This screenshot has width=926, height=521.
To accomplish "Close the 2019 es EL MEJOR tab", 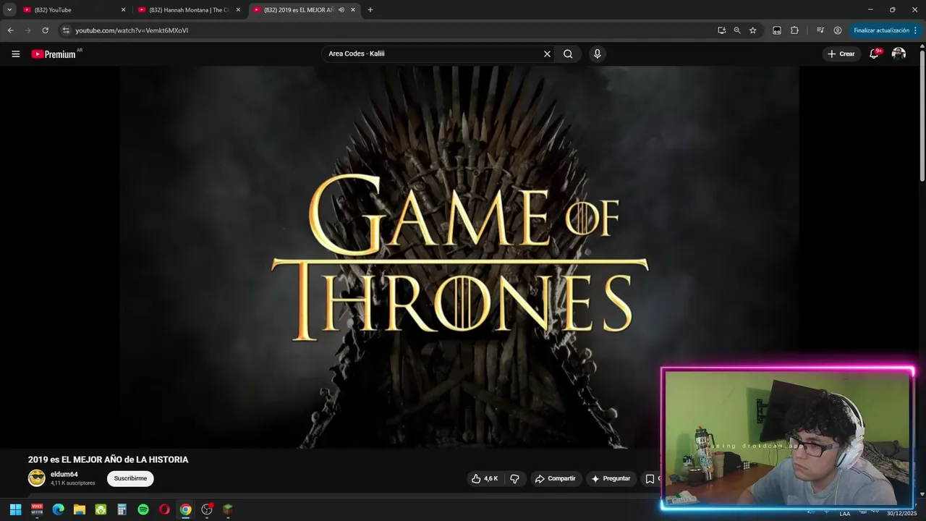I will pyautogui.click(x=353, y=10).
